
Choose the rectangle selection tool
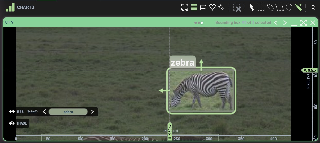tap(261, 7)
